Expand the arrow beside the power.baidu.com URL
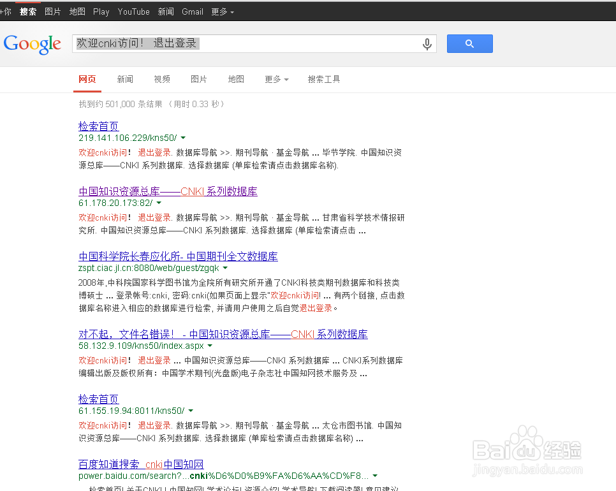The width and height of the screenshot is (616, 491). [x=375, y=476]
